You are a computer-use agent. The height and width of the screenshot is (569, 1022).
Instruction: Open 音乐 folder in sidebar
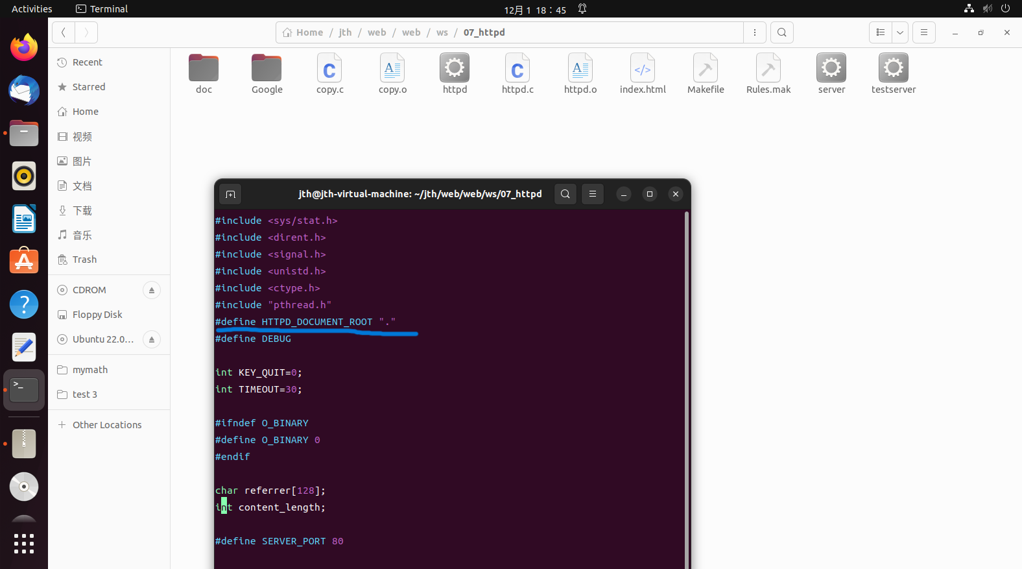point(109,235)
